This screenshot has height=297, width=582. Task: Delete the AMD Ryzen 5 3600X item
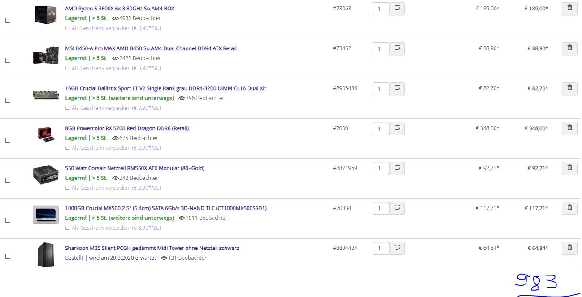[x=569, y=9]
